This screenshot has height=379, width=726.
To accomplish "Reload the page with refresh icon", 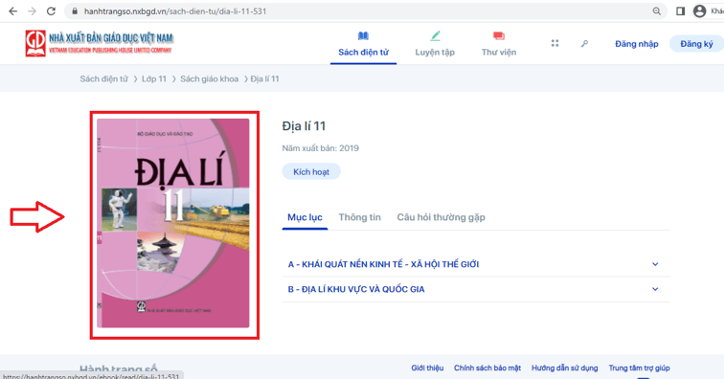I will pos(51,11).
